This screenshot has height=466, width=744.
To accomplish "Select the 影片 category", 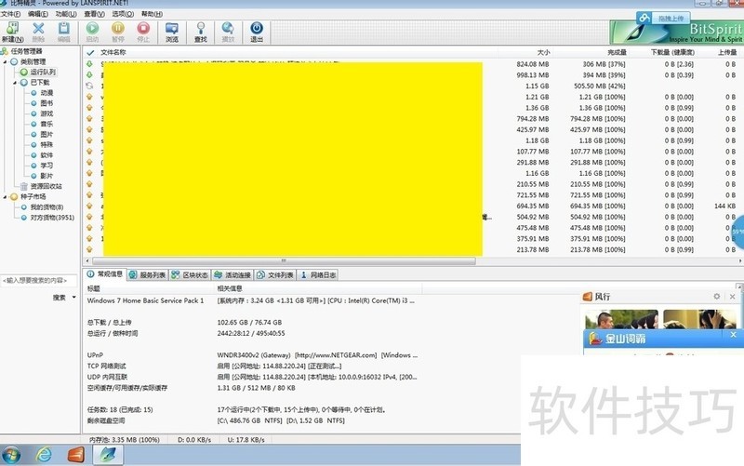I will 47,176.
